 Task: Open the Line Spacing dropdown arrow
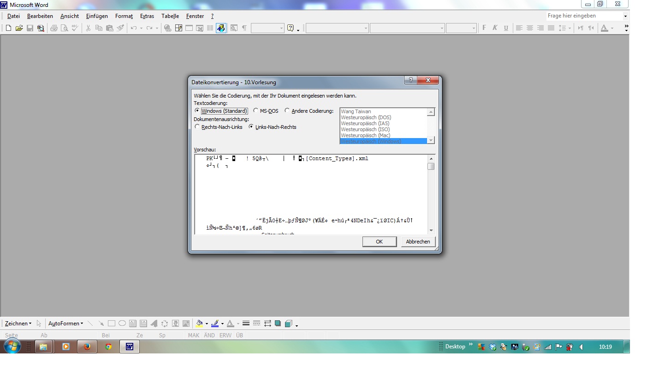click(x=570, y=28)
